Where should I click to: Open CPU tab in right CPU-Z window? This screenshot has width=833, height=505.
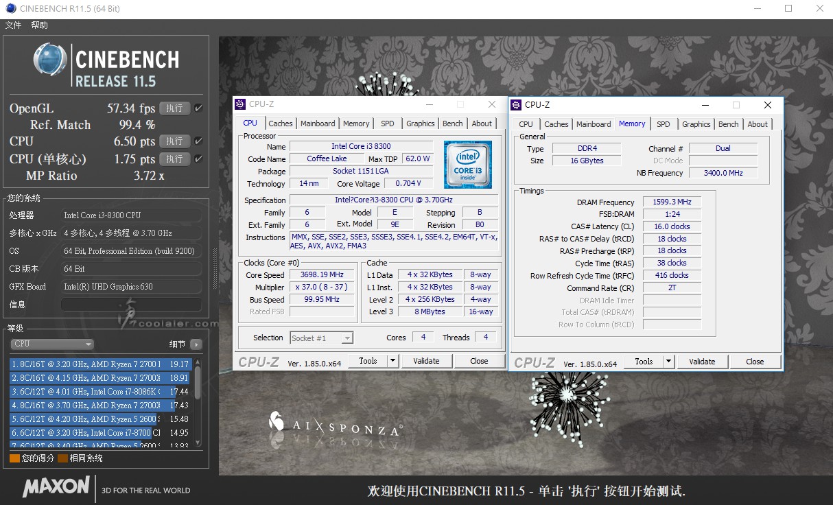click(526, 124)
